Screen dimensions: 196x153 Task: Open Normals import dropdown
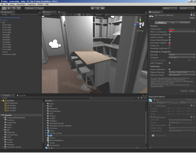(x=182, y=55)
